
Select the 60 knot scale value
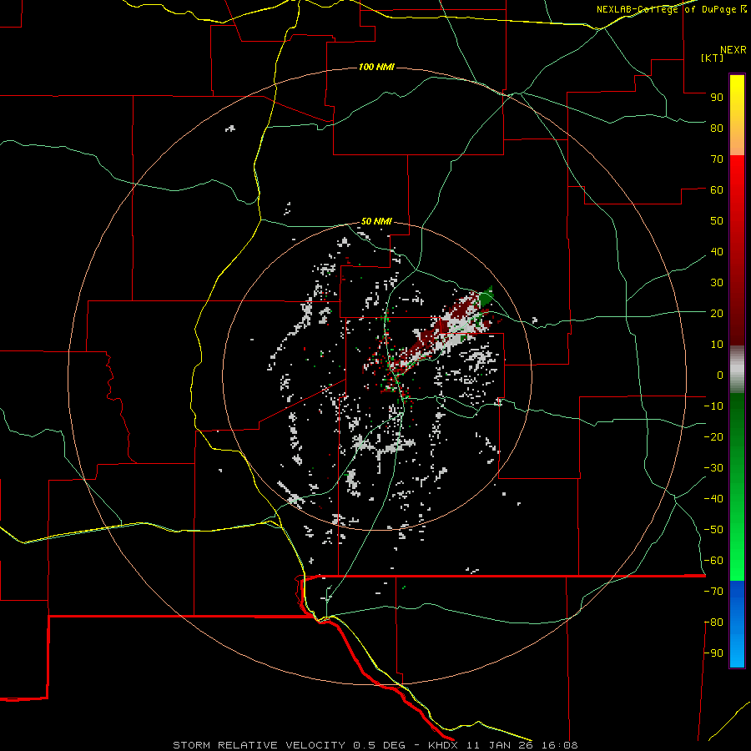pyautogui.click(x=717, y=190)
